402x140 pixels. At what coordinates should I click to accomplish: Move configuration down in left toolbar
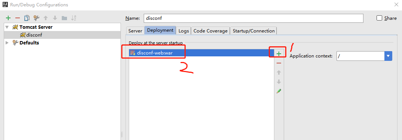click(55, 18)
